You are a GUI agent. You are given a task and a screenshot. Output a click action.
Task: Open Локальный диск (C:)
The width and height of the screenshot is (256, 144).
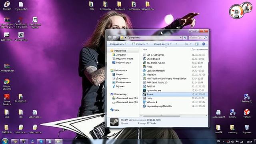tap(127, 98)
